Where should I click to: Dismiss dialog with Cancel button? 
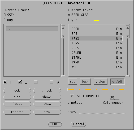tap(78, 124)
